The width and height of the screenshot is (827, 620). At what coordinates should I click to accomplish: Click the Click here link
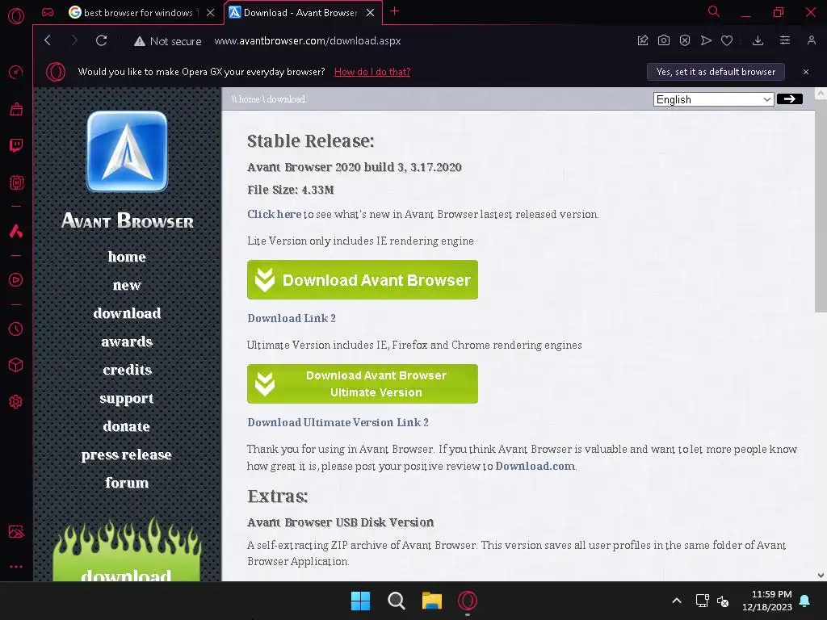[275, 214]
